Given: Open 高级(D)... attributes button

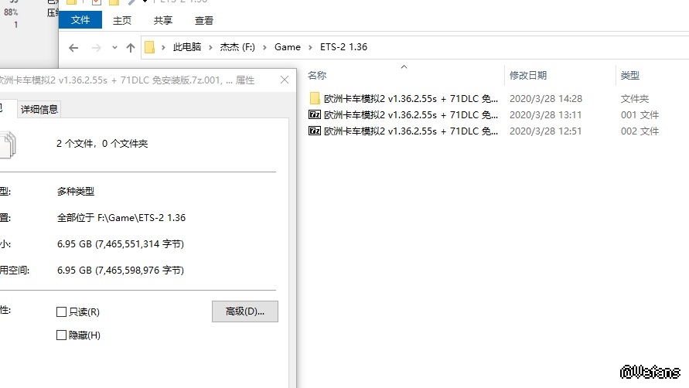Looking at the screenshot, I should click(x=245, y=311).
